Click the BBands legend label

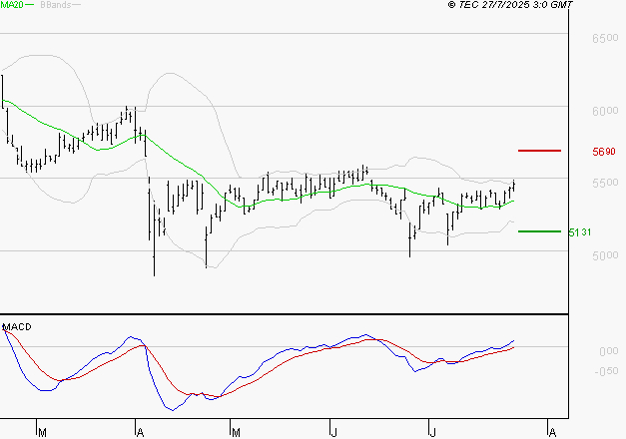pos(57,6)
